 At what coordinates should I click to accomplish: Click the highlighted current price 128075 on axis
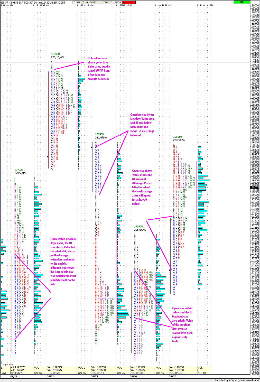[254, 187]
